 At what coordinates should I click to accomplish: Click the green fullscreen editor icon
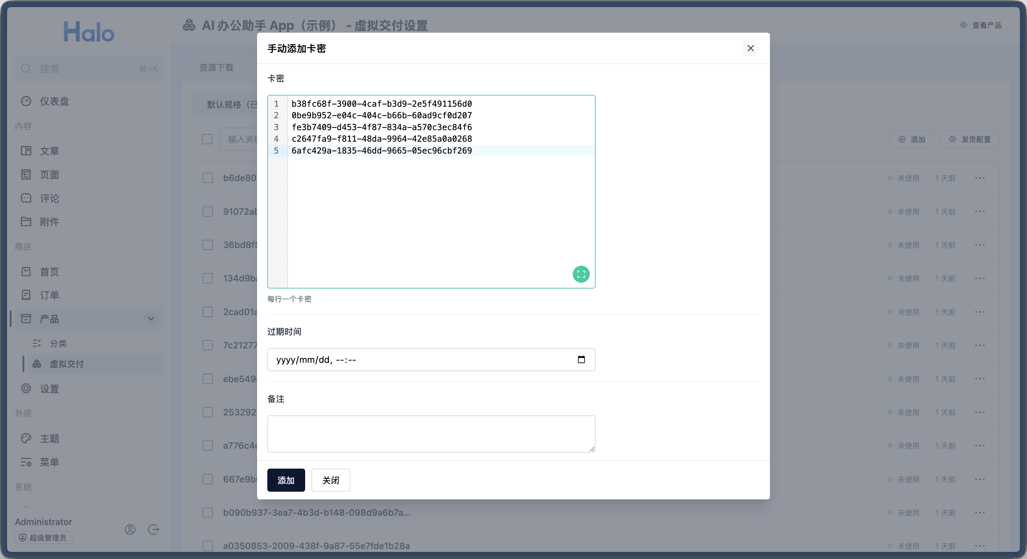pos(581,274)
